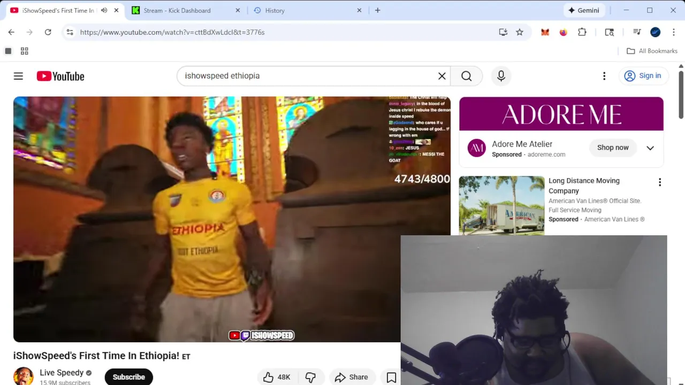Image resolution: width=685 pixels, height=385 pixels.
Task: Start voice search with microphone
Action: click(x=501, y=76)
